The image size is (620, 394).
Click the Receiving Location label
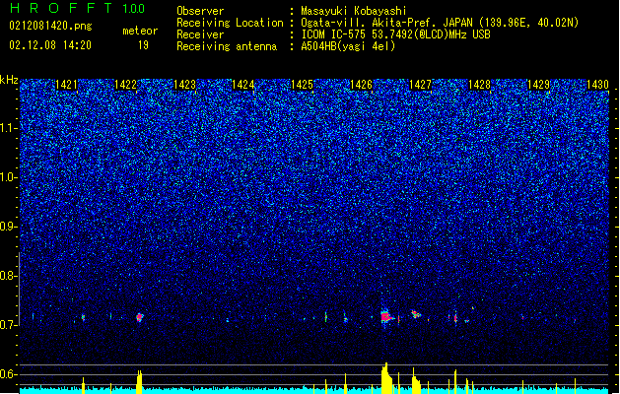pyautogui.click(x=230, y=23)
